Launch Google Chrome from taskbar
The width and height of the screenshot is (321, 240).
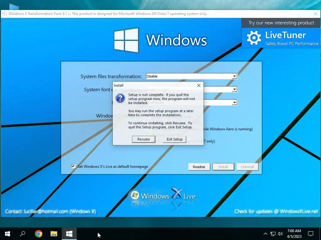pos(39,234)
